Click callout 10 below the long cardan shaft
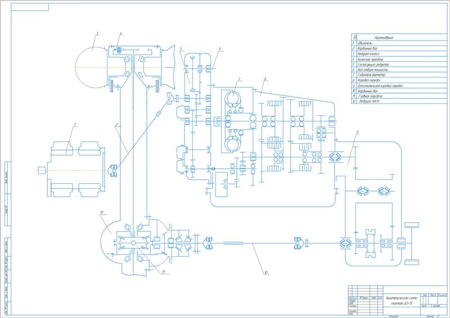Screen dimensions: 450x318 coord(266,273)
